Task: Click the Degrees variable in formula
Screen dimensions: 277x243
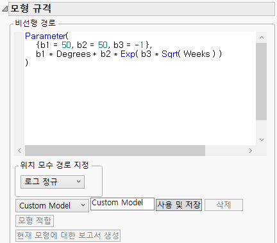Action: (x=74, y=54)
